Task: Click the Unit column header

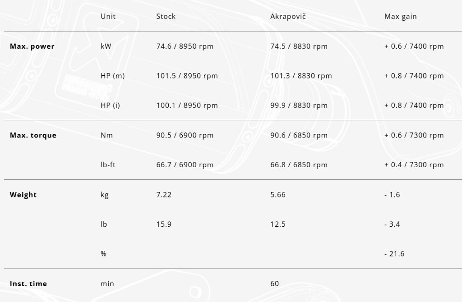Action: (x=108, y=17)
